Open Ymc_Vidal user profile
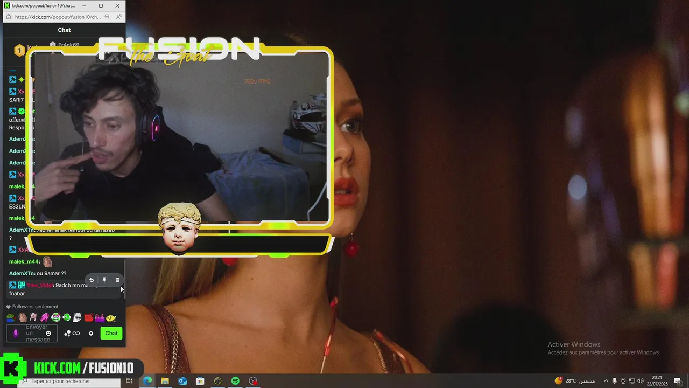Screen dimensions: 689x388 pos(40,285)
